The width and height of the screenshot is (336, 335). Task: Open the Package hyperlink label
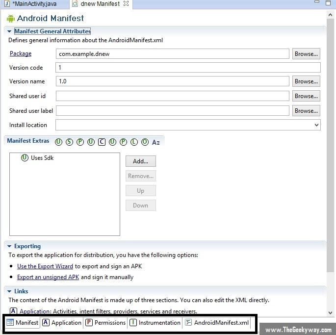21,53
